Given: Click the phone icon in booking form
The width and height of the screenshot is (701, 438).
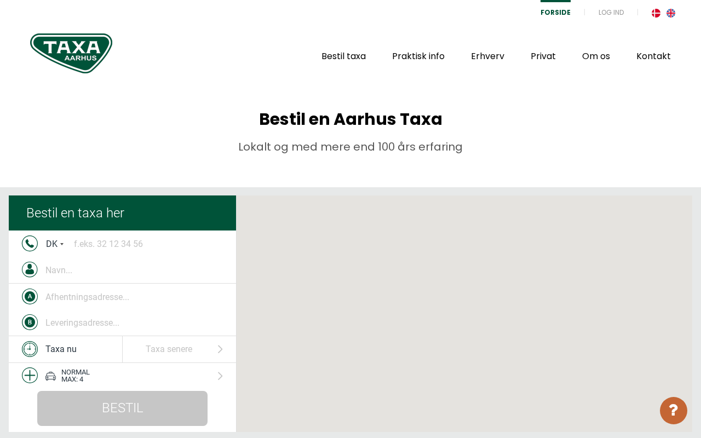Looking at the screenshot, I should click(x=30, y=244).
